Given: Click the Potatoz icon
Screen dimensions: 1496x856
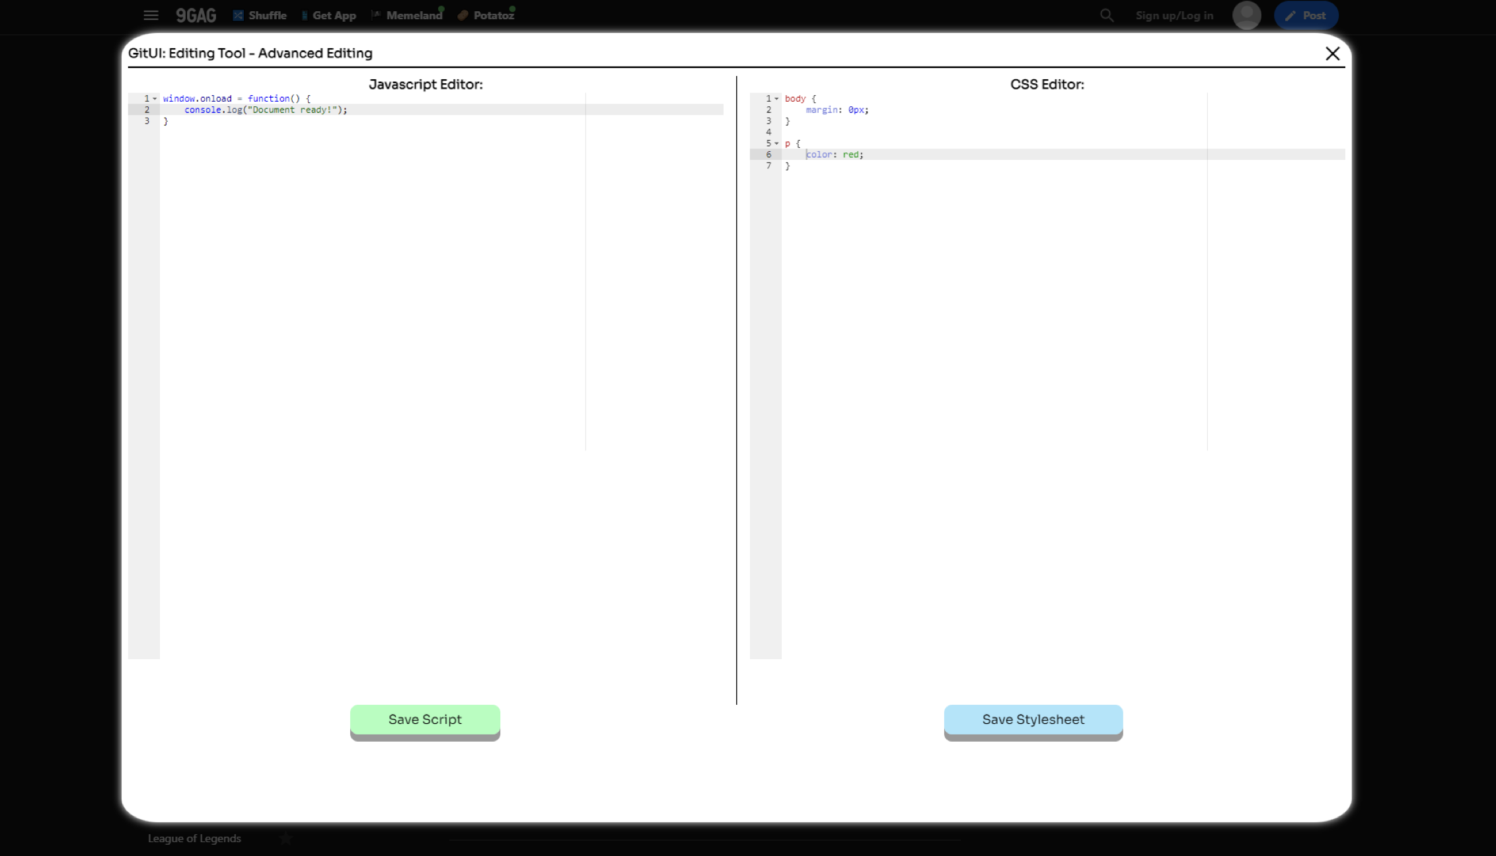Looking at the screenshot, I should point(463,15).
